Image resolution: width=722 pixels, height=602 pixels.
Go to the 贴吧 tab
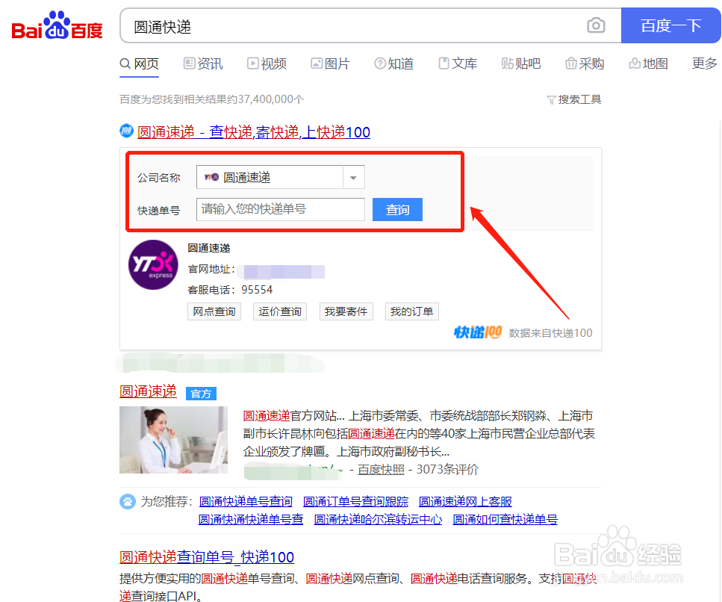pyautogui.click(x=520, y=63)
